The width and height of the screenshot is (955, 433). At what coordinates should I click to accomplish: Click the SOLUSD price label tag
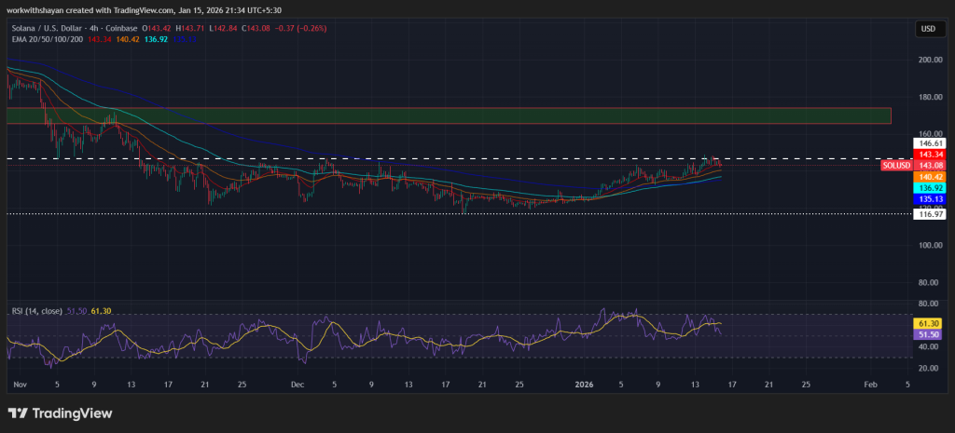[895, 165]
